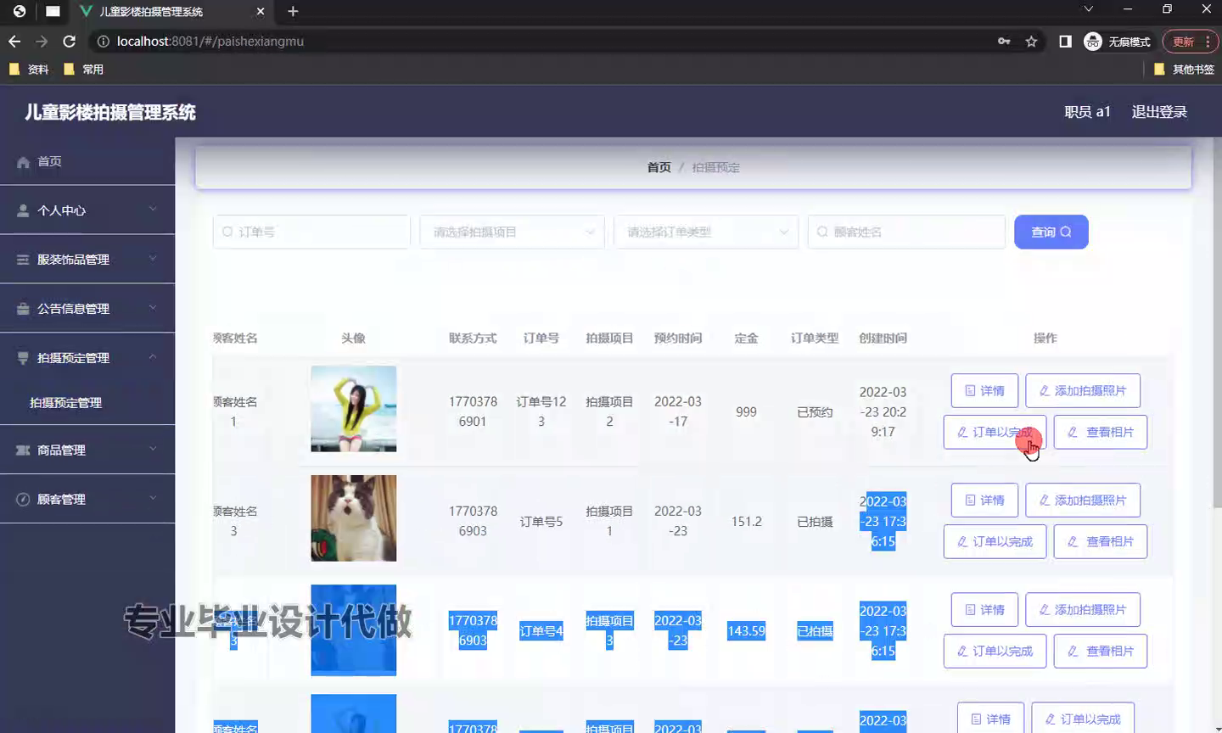Click 订单以完成 for 订单号123 row

(x=995, y=432)
